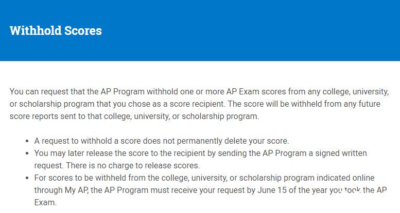
Task: Click the word "Scores" in the blue banner
Action: pyautogui.click(x=83, y=31)
